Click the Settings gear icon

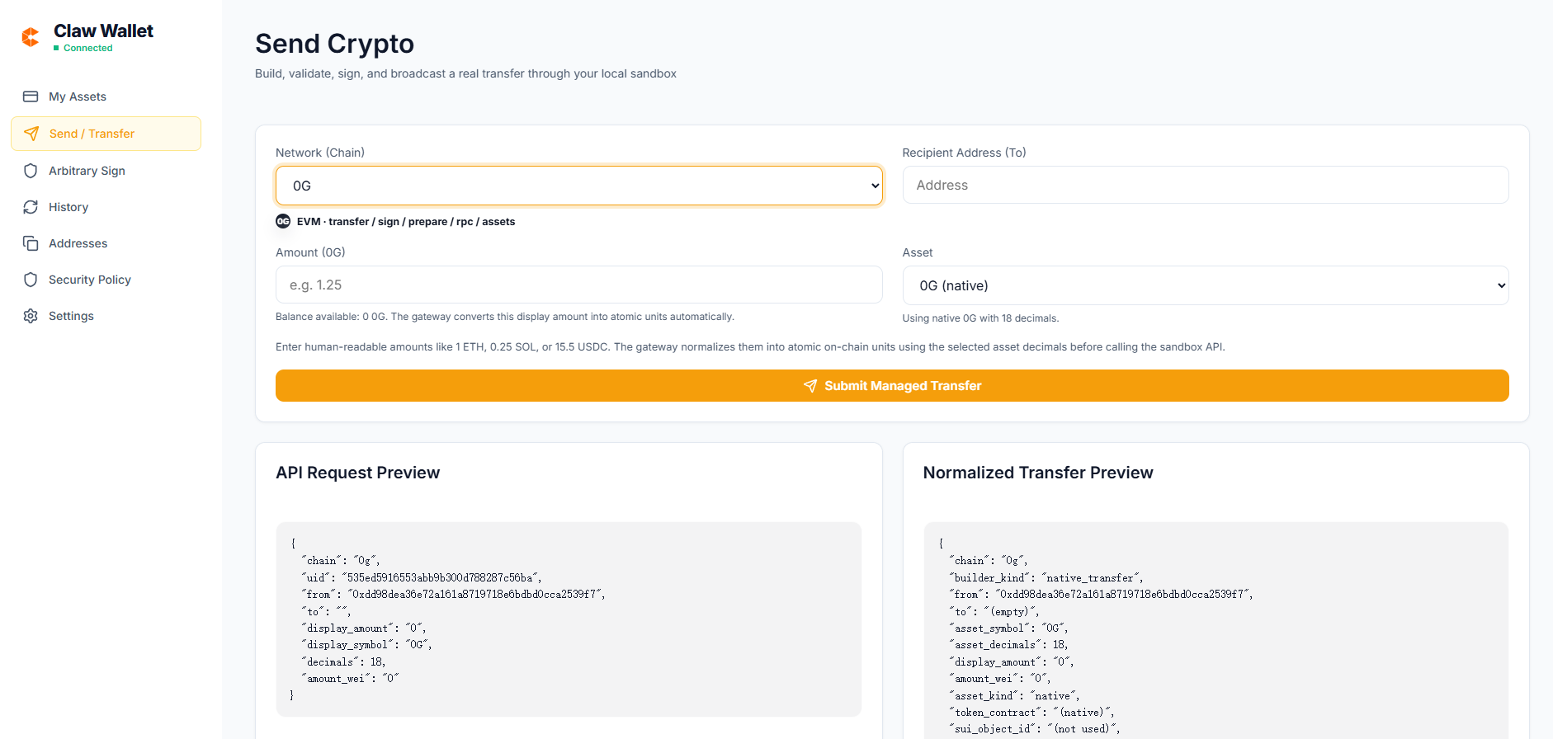point(31,316)
